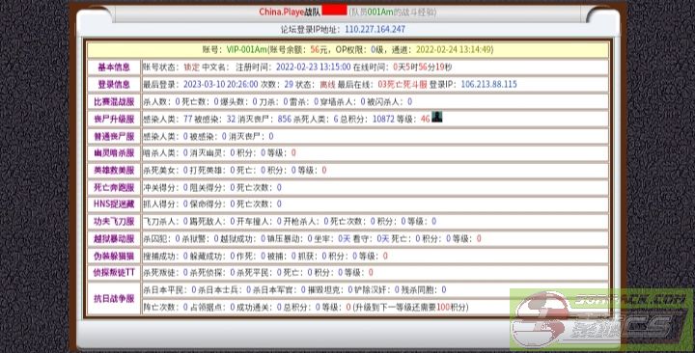Click the registration time 2022-02-23 13:15:00
This screenshot has width=695, height=353.
[313, 67]
